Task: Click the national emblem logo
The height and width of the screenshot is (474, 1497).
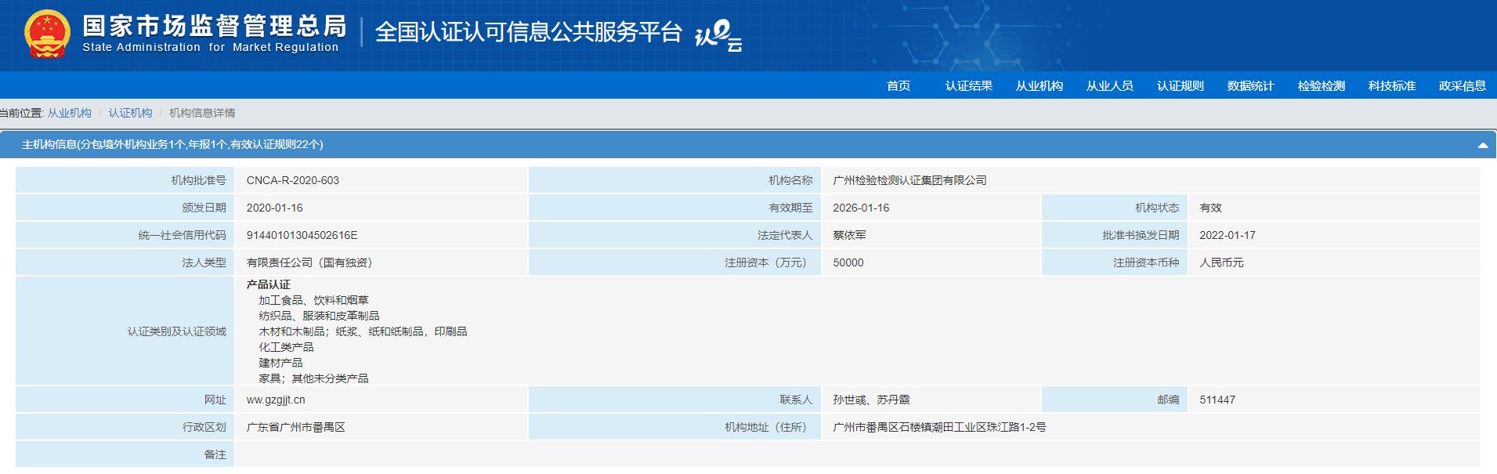Action: (x=47, y=34)
